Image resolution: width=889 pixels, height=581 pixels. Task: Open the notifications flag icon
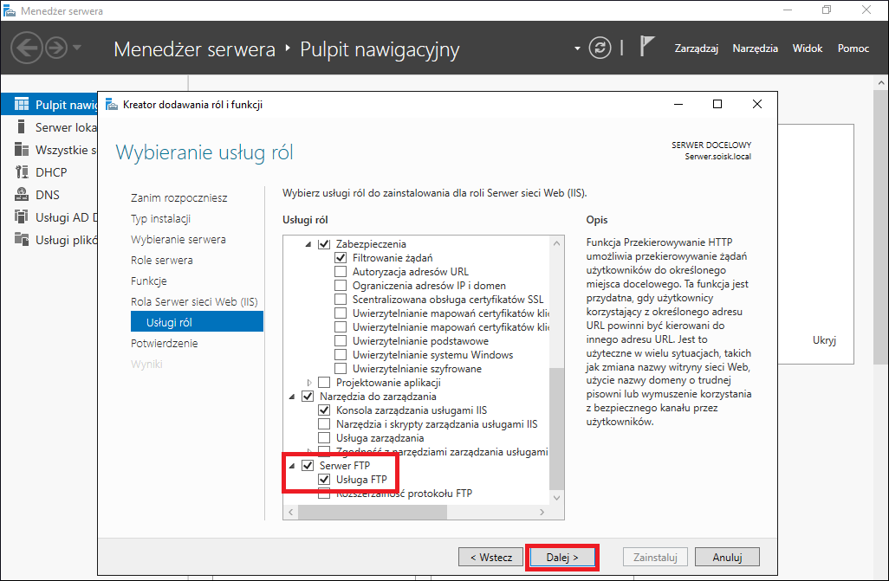click(x=646, y=47)
